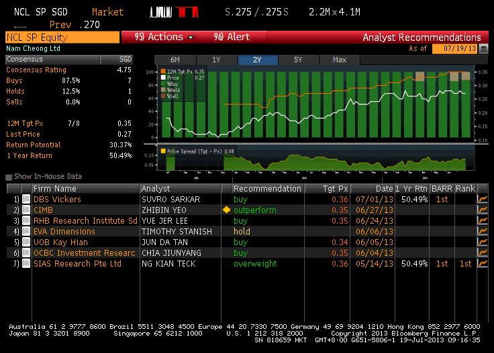Show the chart icon for RHB Research row
The width and height of the screenshot is (494, 353).
click(483, 220)
